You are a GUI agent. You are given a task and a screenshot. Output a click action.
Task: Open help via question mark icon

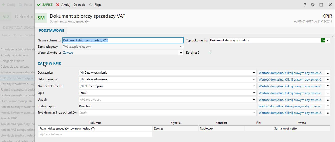pos(305,5)
